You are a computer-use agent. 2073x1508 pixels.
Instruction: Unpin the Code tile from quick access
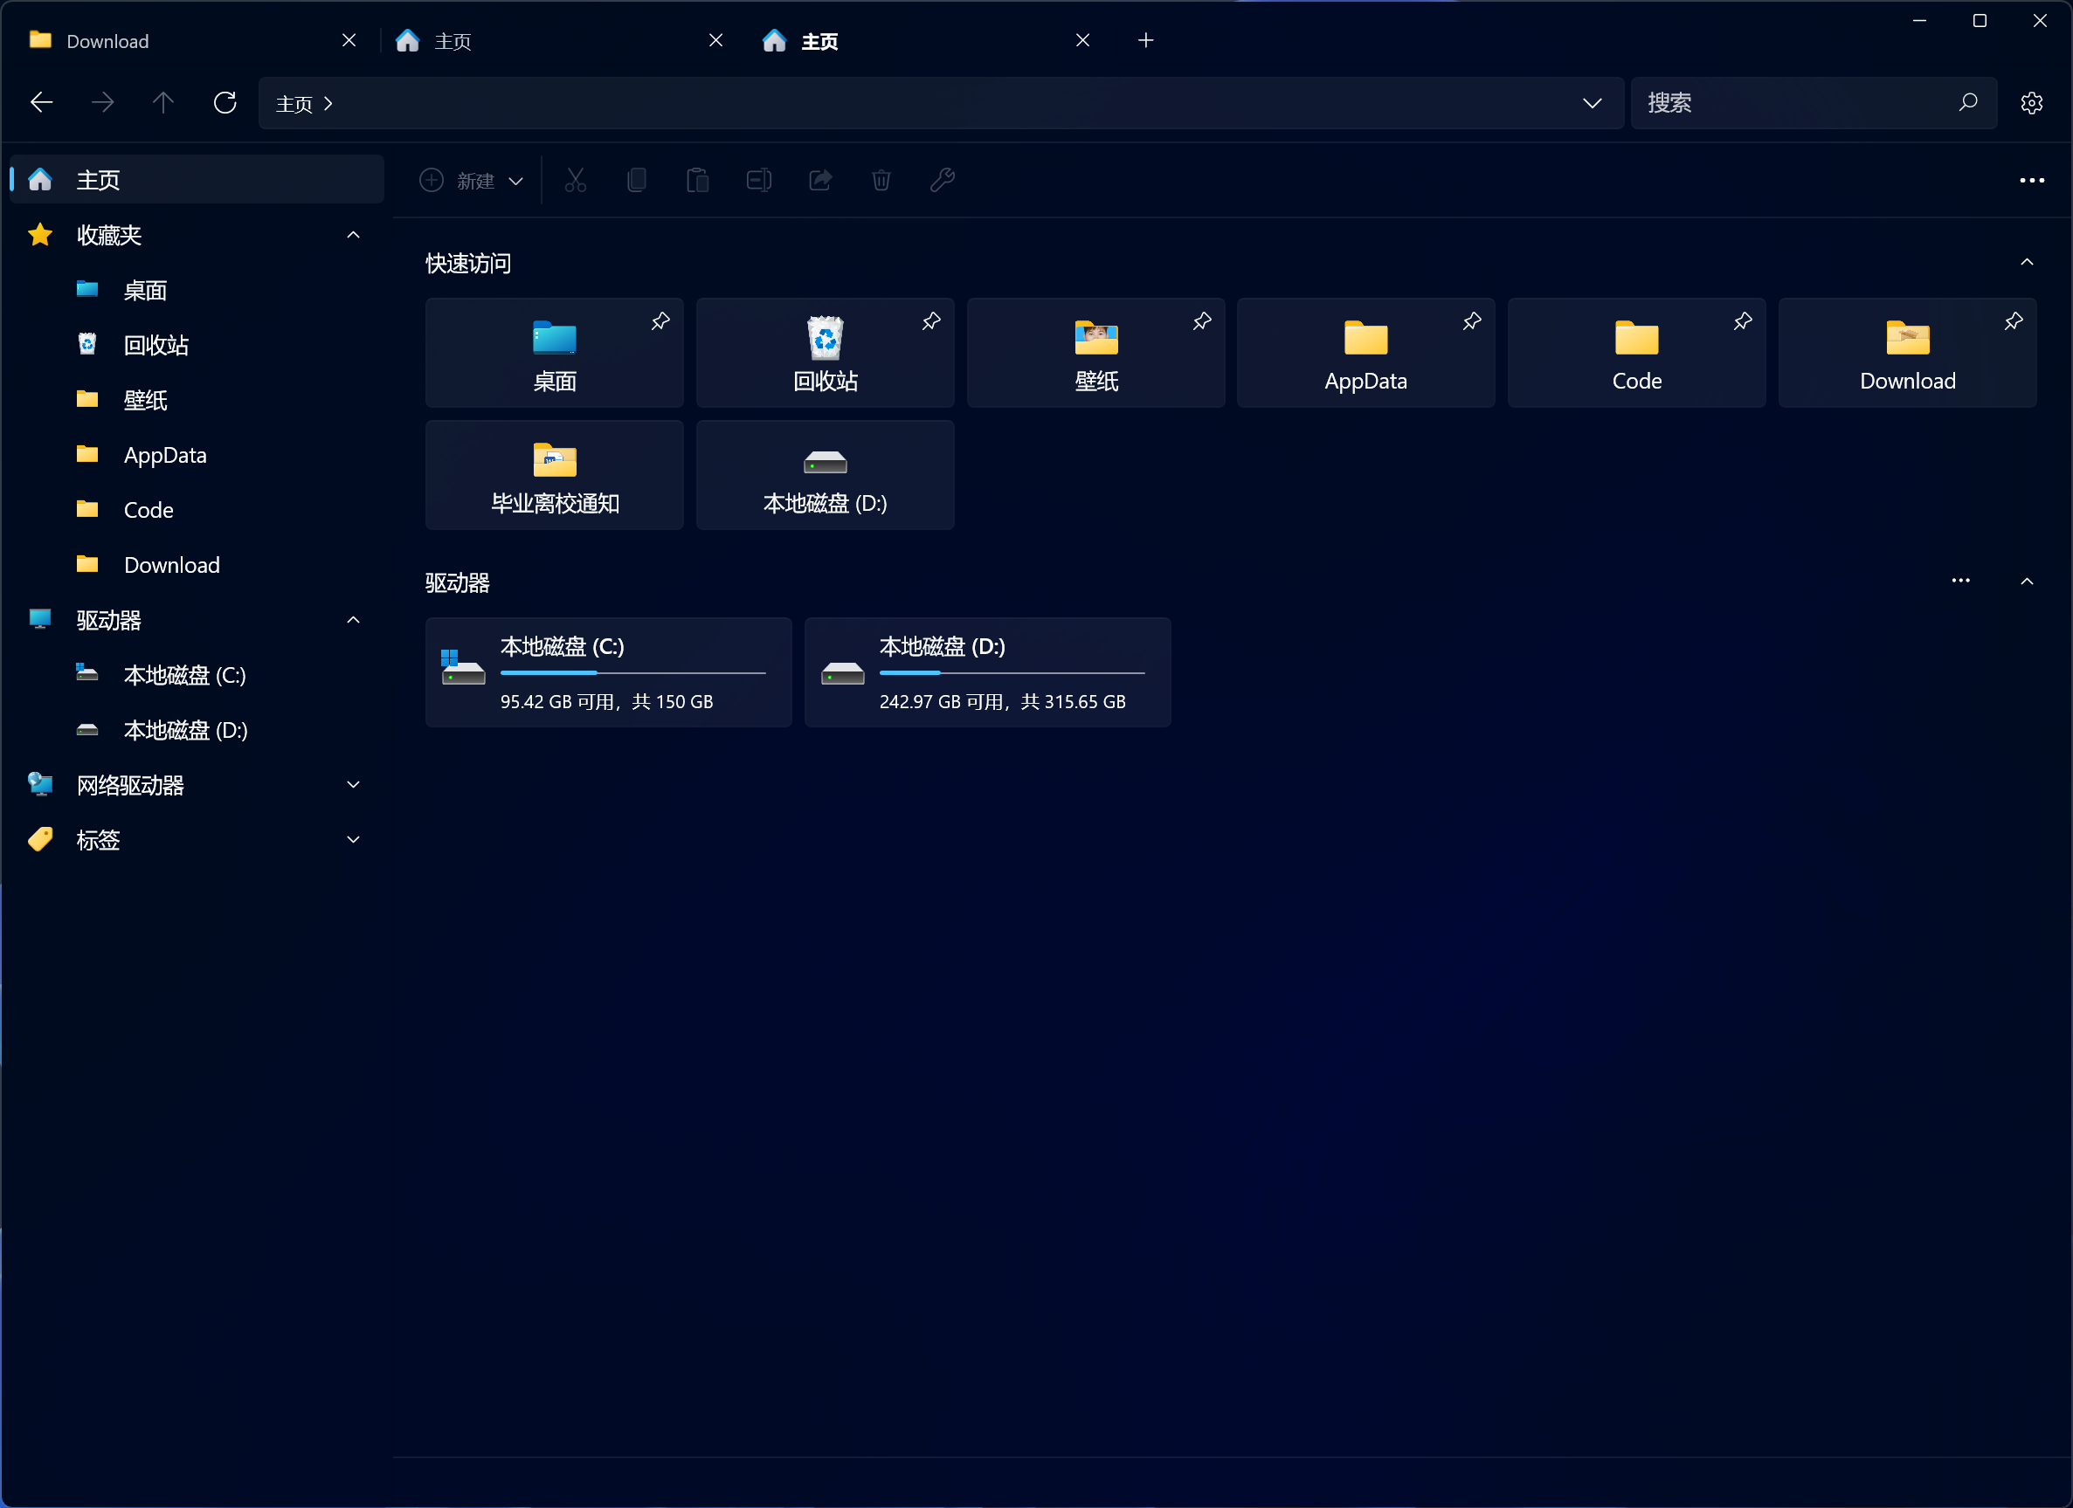click(1742, 321)
